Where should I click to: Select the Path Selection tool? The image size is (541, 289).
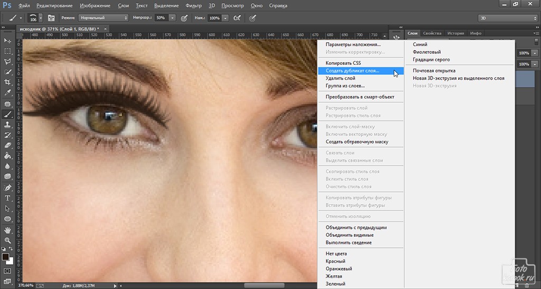click(x=7, y=208)
